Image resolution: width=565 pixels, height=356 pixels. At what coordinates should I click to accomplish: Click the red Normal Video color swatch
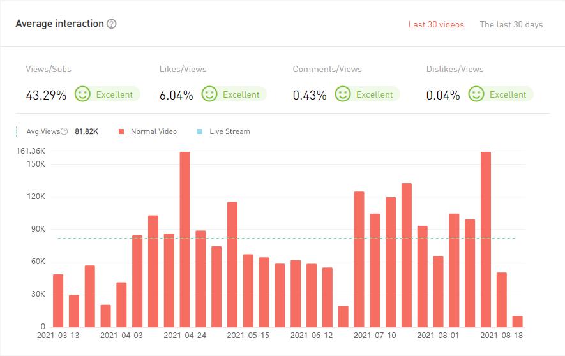click(x=121, y=131)
